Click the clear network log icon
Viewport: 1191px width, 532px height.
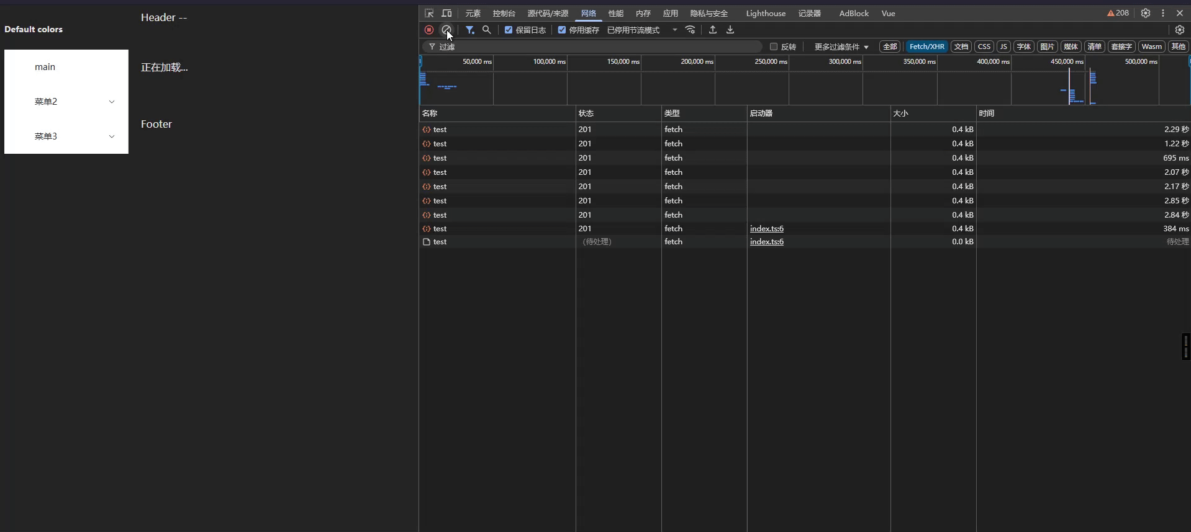coord(446,30)
